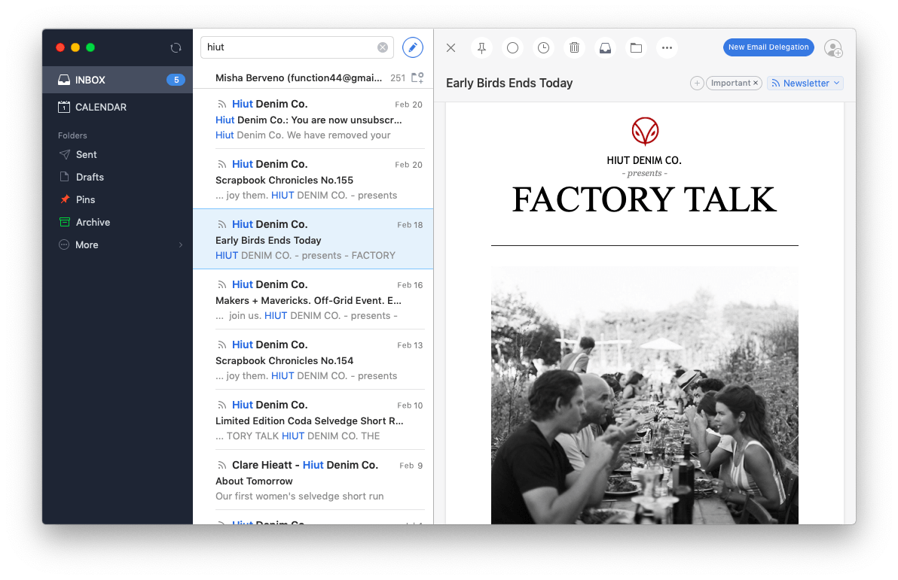The width and height of the screenshot is (898, 580).
Task: Open the move to folder icon
Action: pos(636,47)
